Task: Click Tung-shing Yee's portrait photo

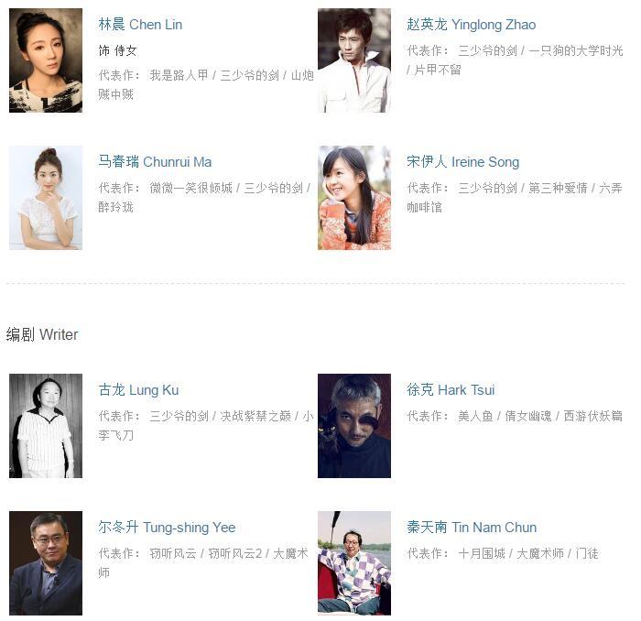Action: coord(46,563)
